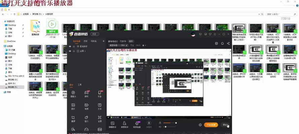This screenshot has width=299, height=134.
Task: Open 软件 (E:) drive in navigation pane
Action: pos(11,83)
